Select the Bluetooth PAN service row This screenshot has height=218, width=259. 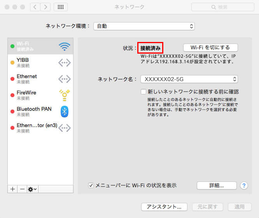tap(40, 112)
